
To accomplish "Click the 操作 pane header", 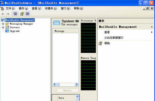I will pos(101,21).
